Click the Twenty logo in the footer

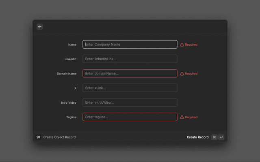click(x=38, y=137)
